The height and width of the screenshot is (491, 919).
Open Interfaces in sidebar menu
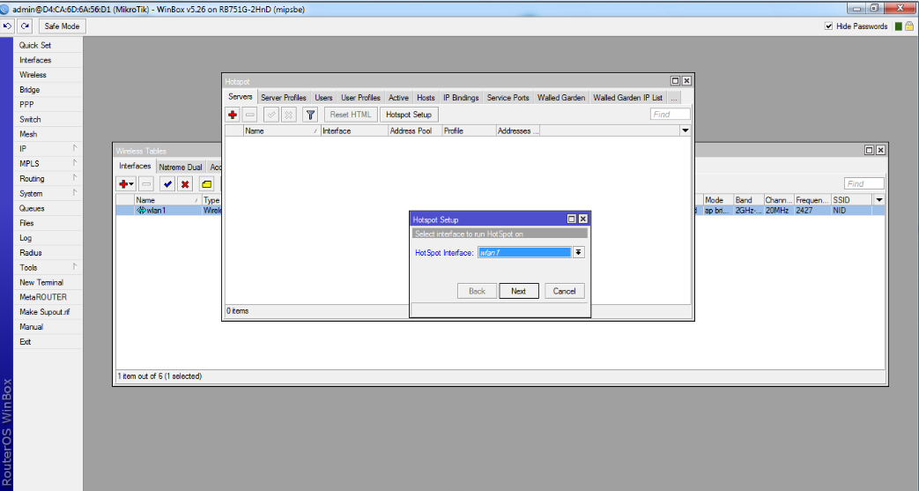[48, 60]
